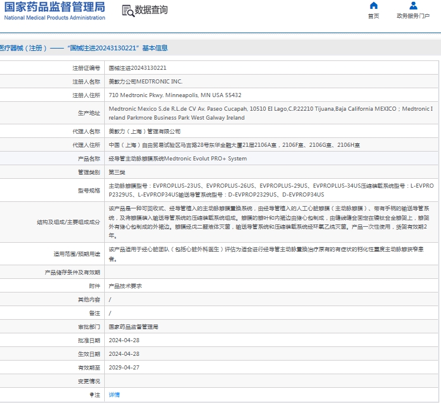This screenshot has height=405, width=441.
Task: Click the 数据查询 magnifier document icon
Action: 127,10
